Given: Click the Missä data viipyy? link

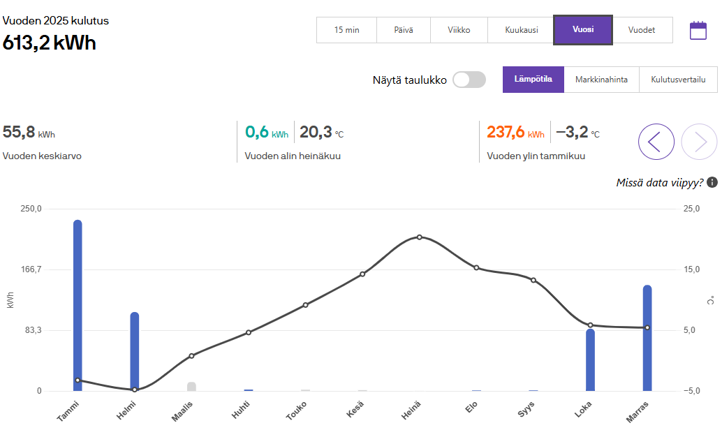Looking at the screenshot, I should click(659, 182).
